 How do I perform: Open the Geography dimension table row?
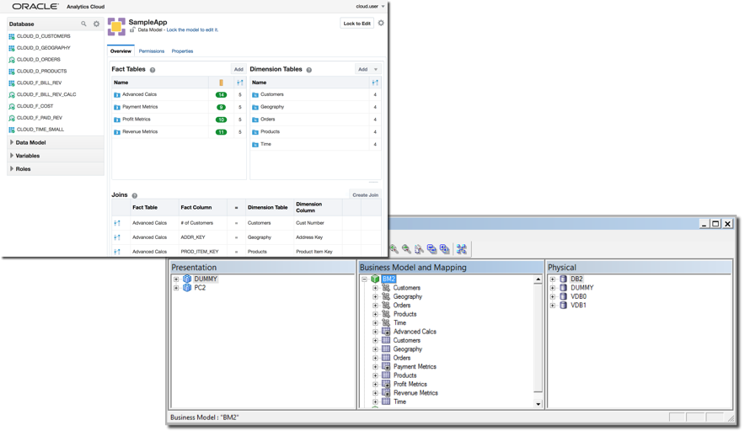(315, 107)
